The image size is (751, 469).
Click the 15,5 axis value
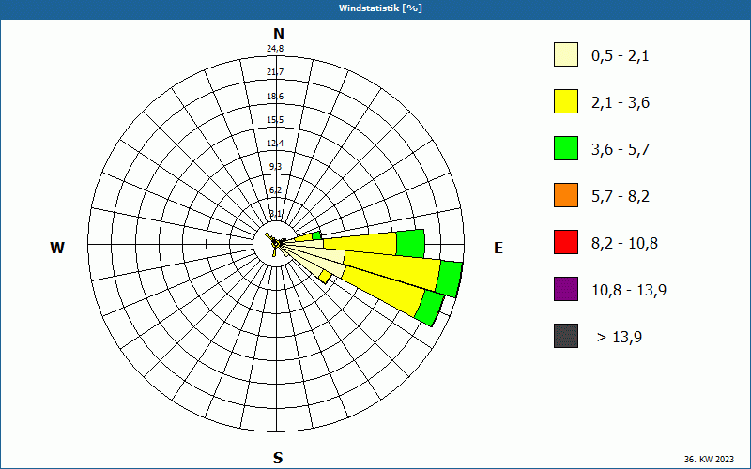pyautogui.click(x=275, y=120)
